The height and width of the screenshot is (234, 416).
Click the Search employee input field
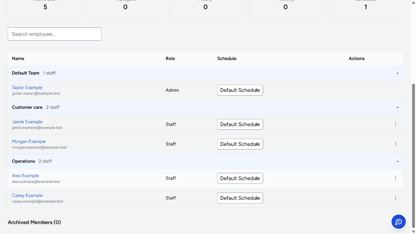click(55, 34)
